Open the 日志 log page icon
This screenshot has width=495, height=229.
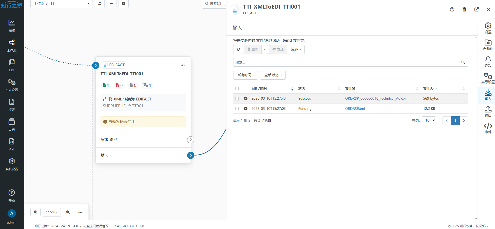[12, 125]
